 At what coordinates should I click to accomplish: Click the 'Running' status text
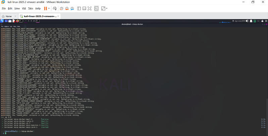[x=45, y=119]
